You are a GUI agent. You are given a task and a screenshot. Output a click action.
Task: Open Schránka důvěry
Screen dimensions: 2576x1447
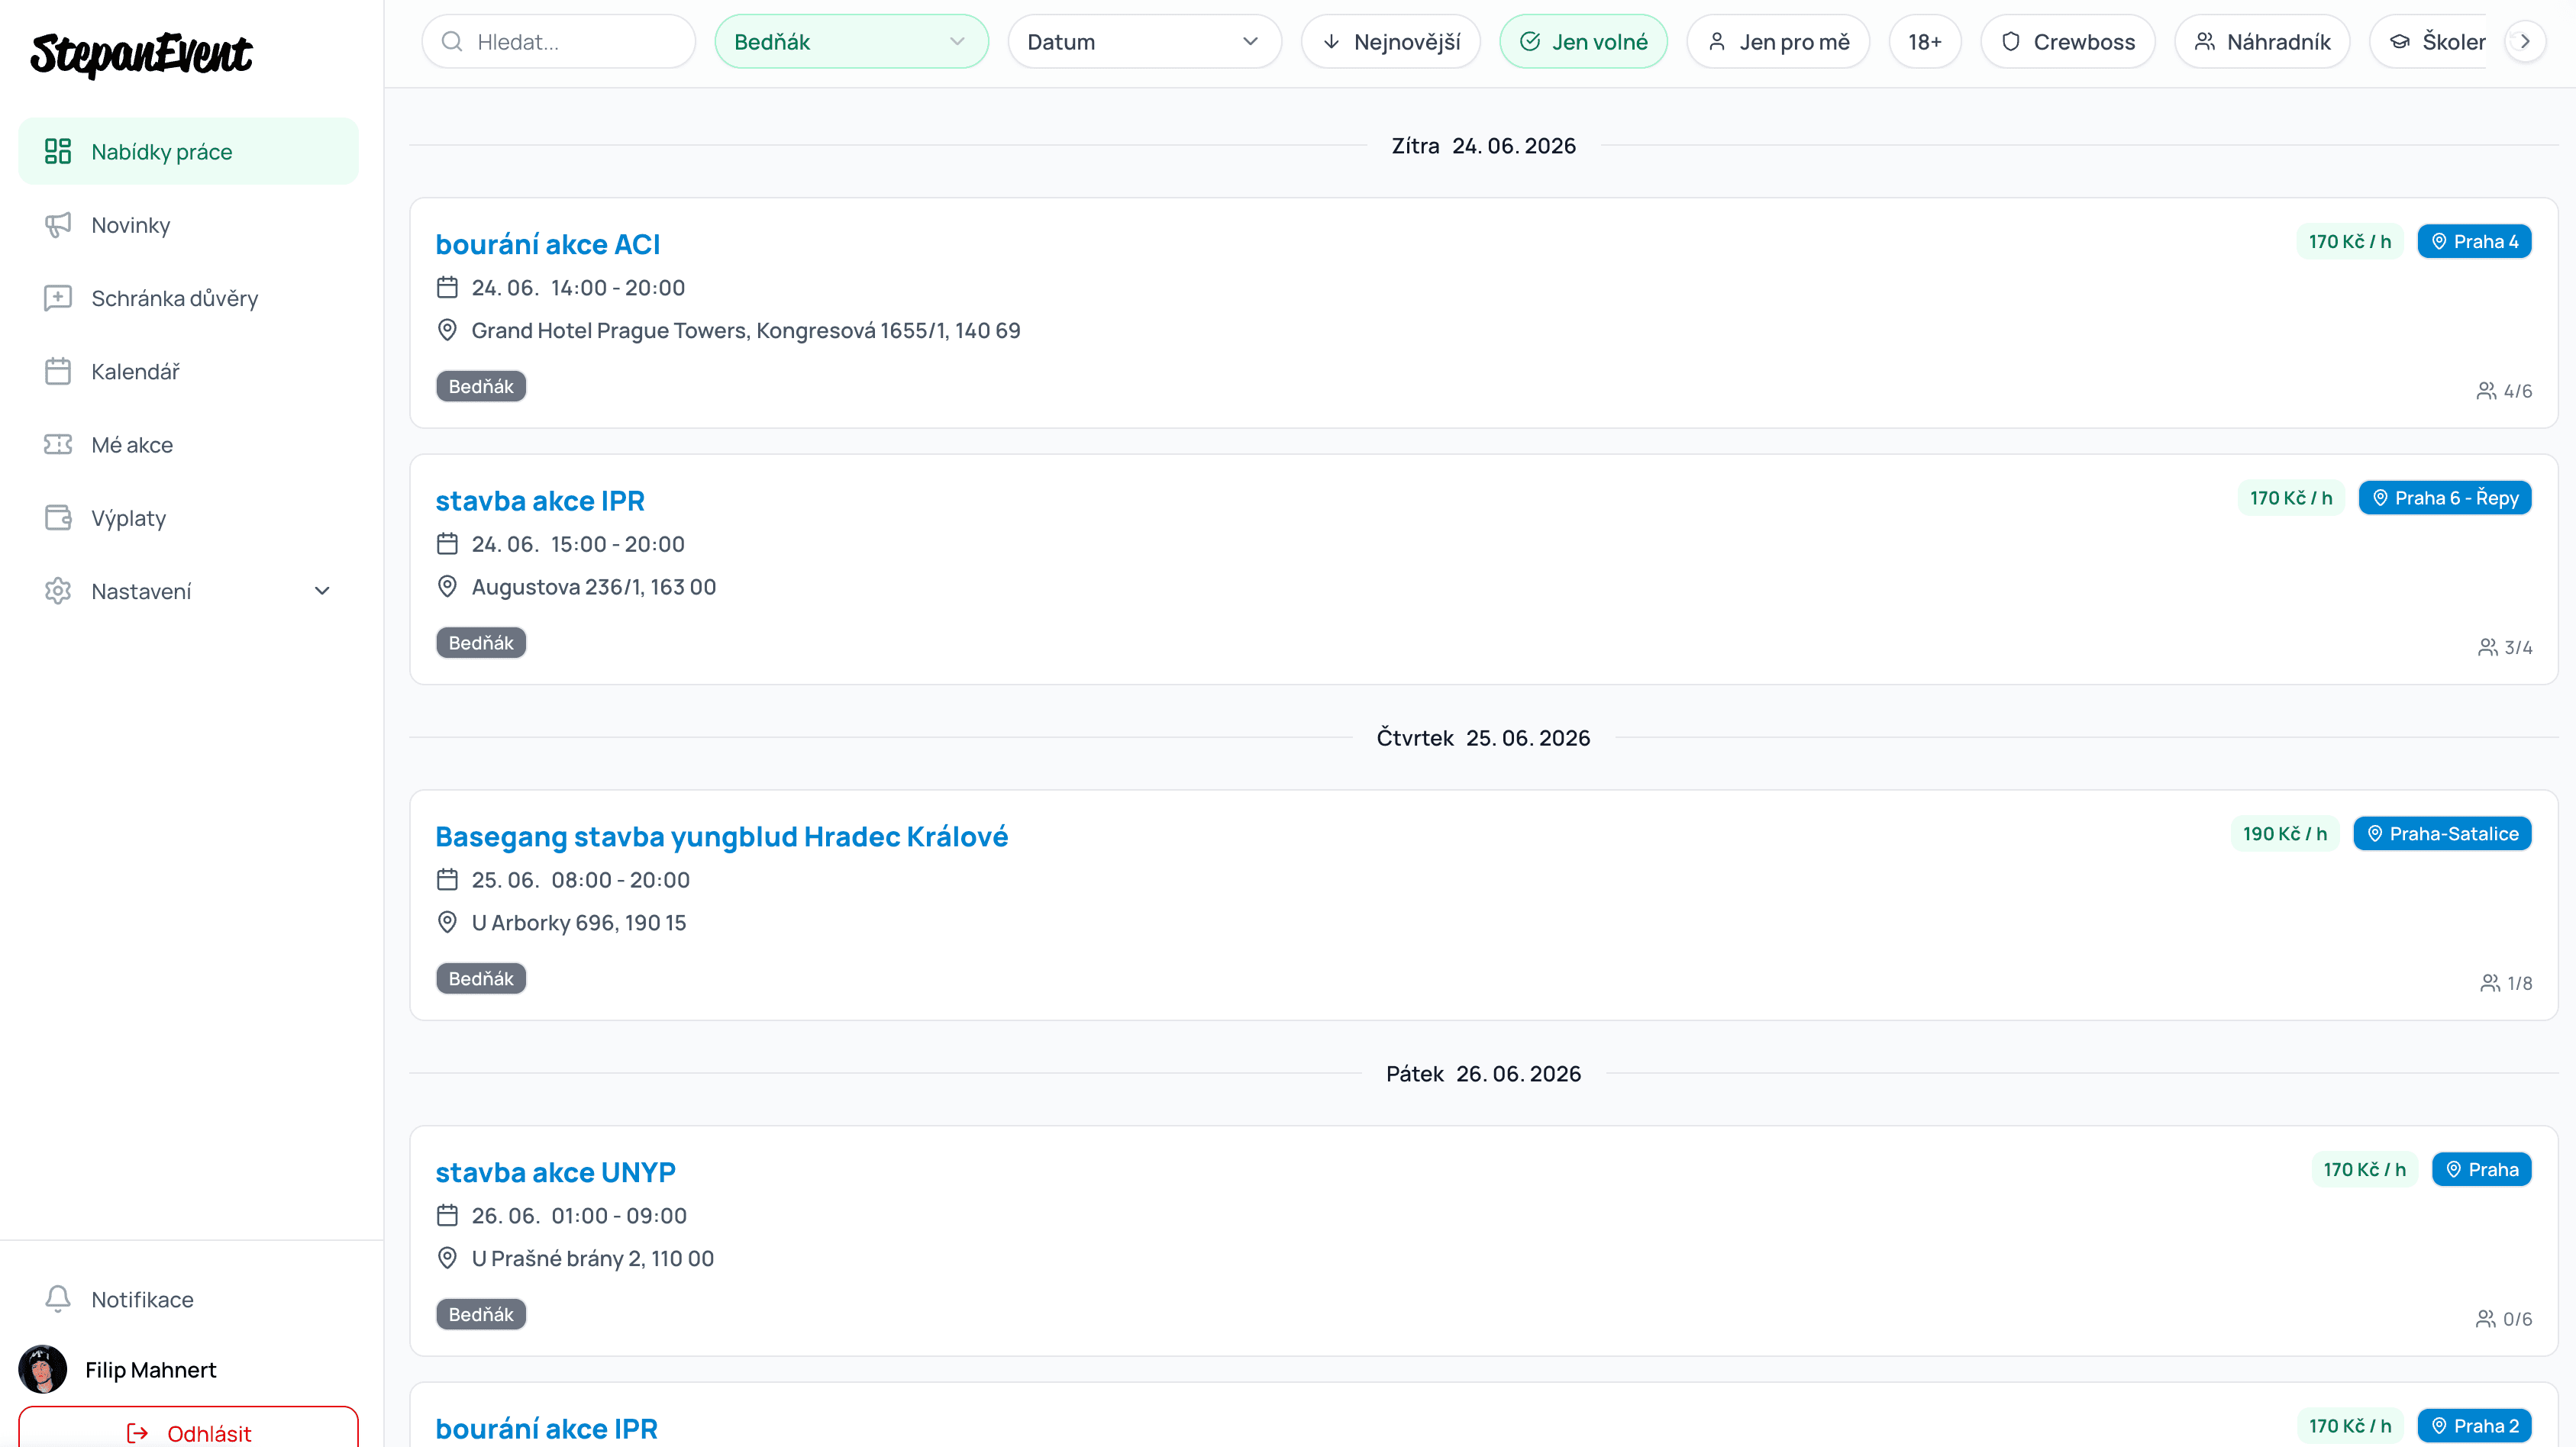pos(188,298)
